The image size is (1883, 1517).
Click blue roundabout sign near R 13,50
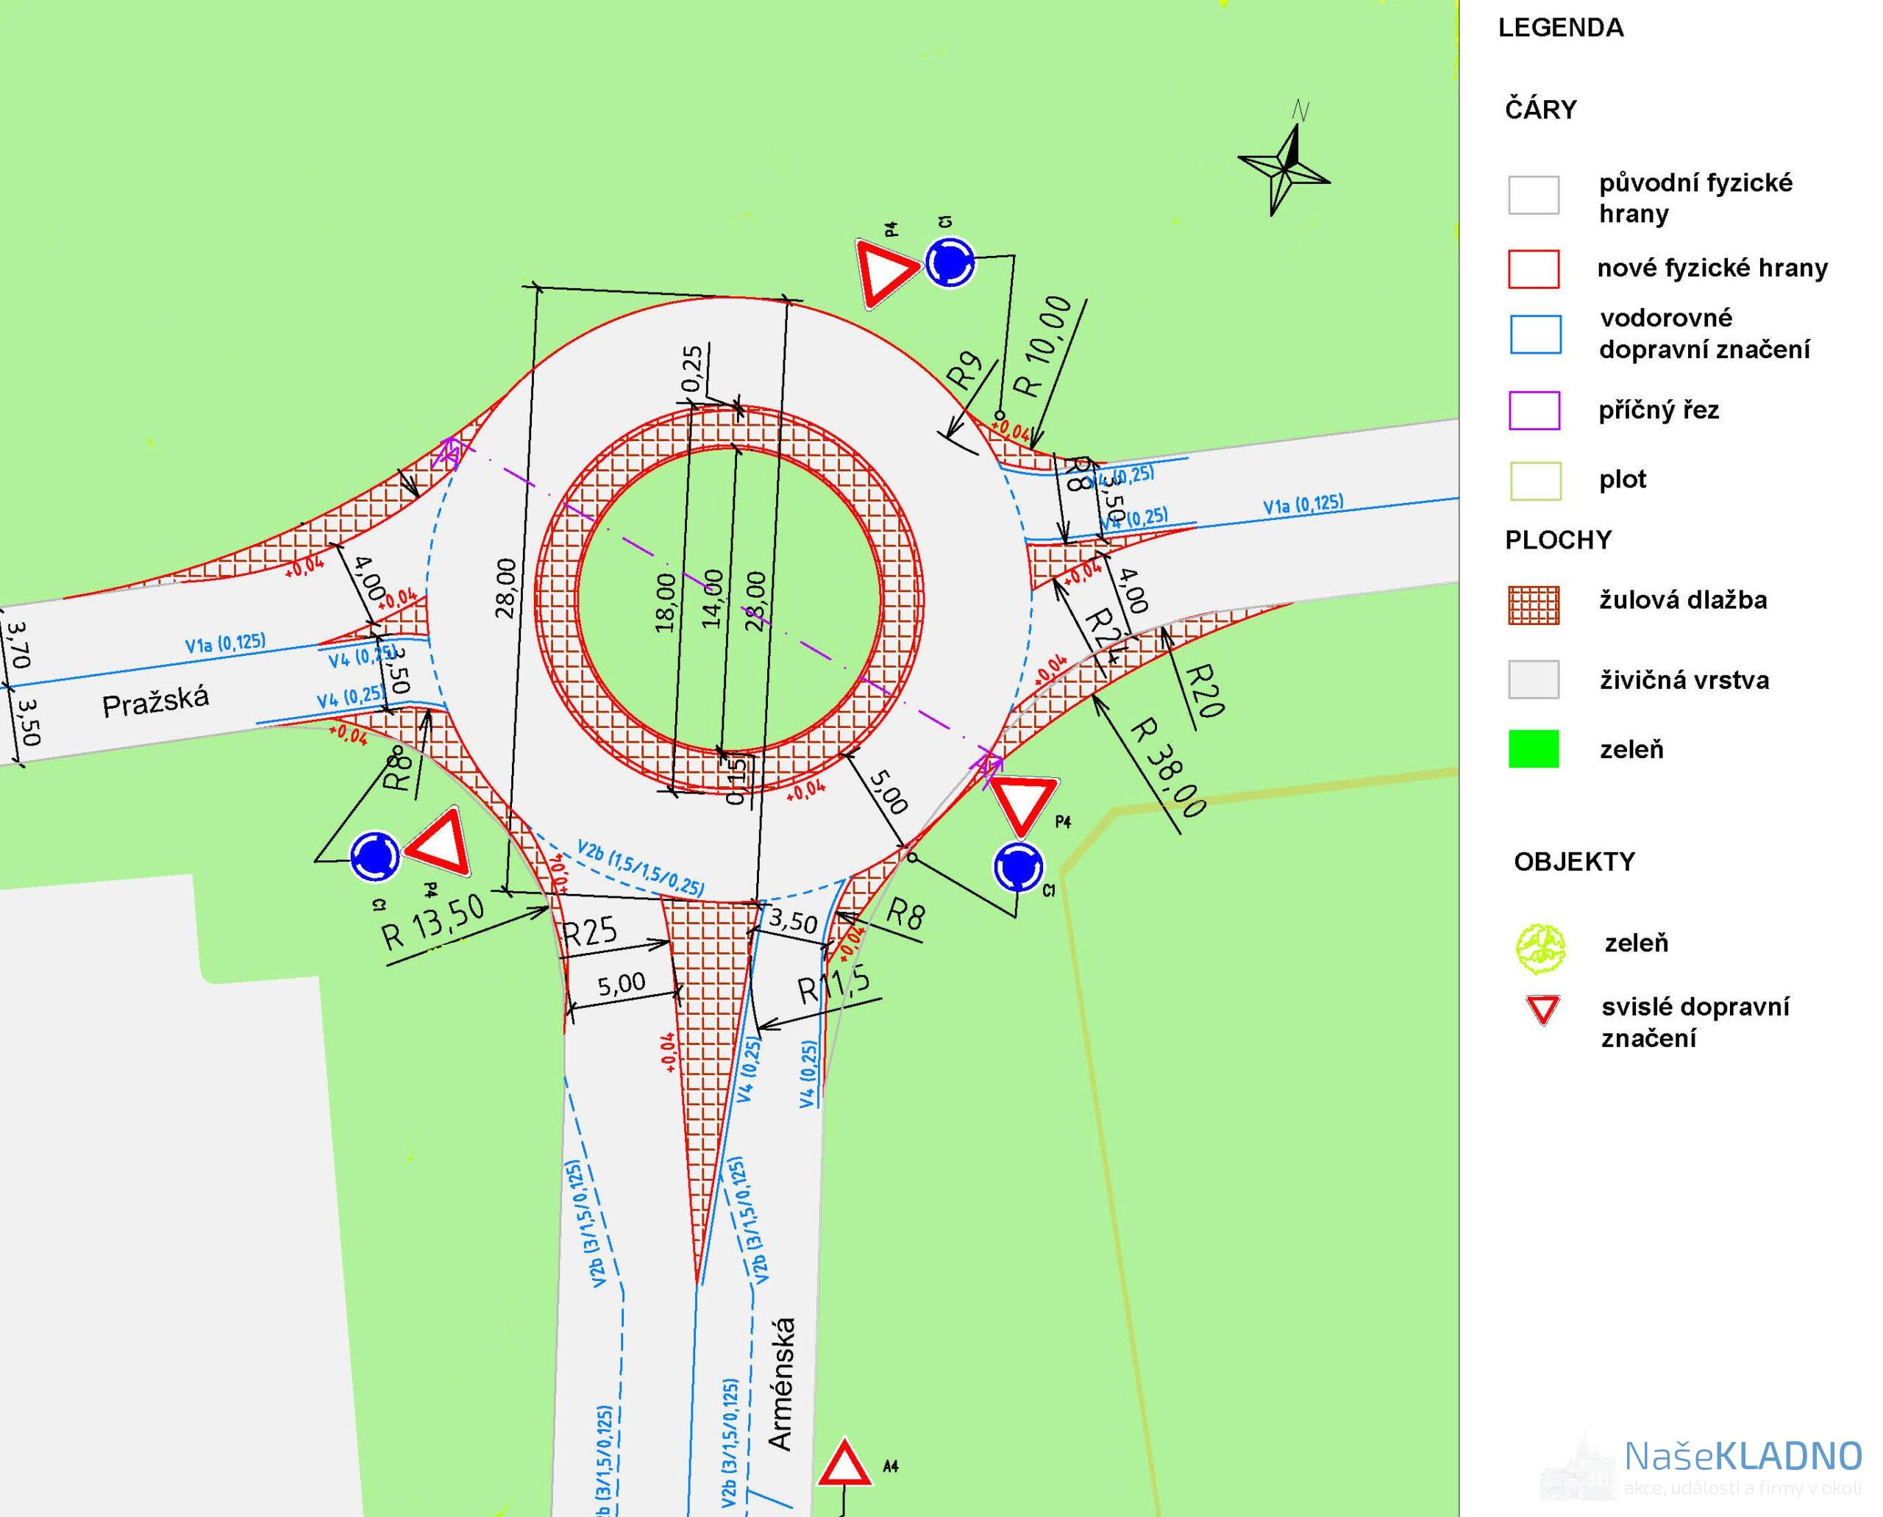375,857
